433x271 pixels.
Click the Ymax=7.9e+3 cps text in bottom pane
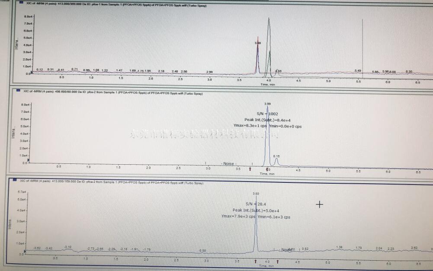(x=238, y=217)
